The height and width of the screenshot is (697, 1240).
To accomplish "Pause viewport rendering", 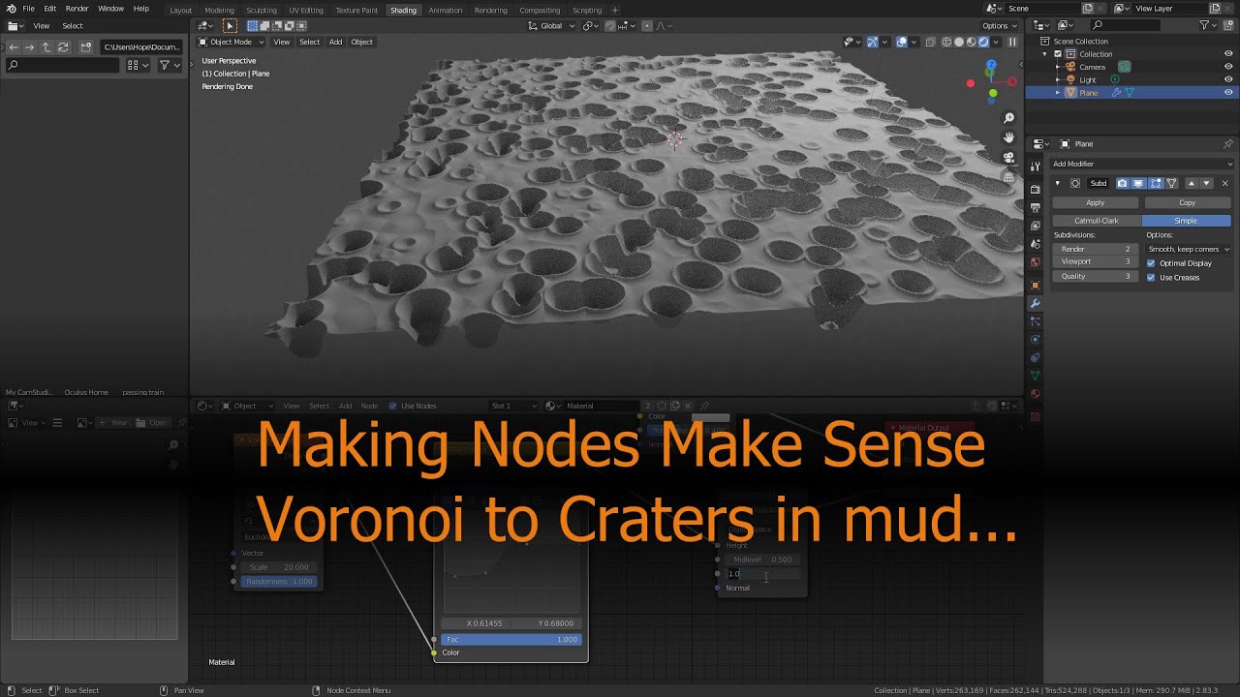I will click(x=1012, y=42).
